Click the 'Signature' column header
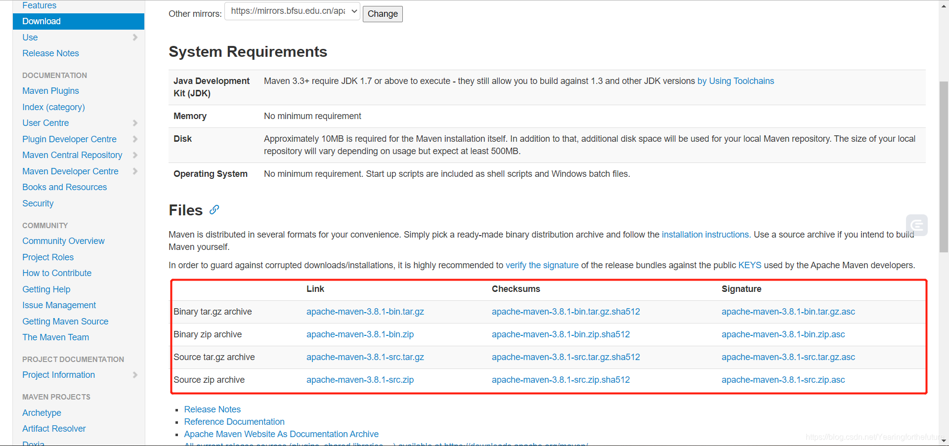Image resolution: width=949 pixels, height=446 pixels. point(741,289)
